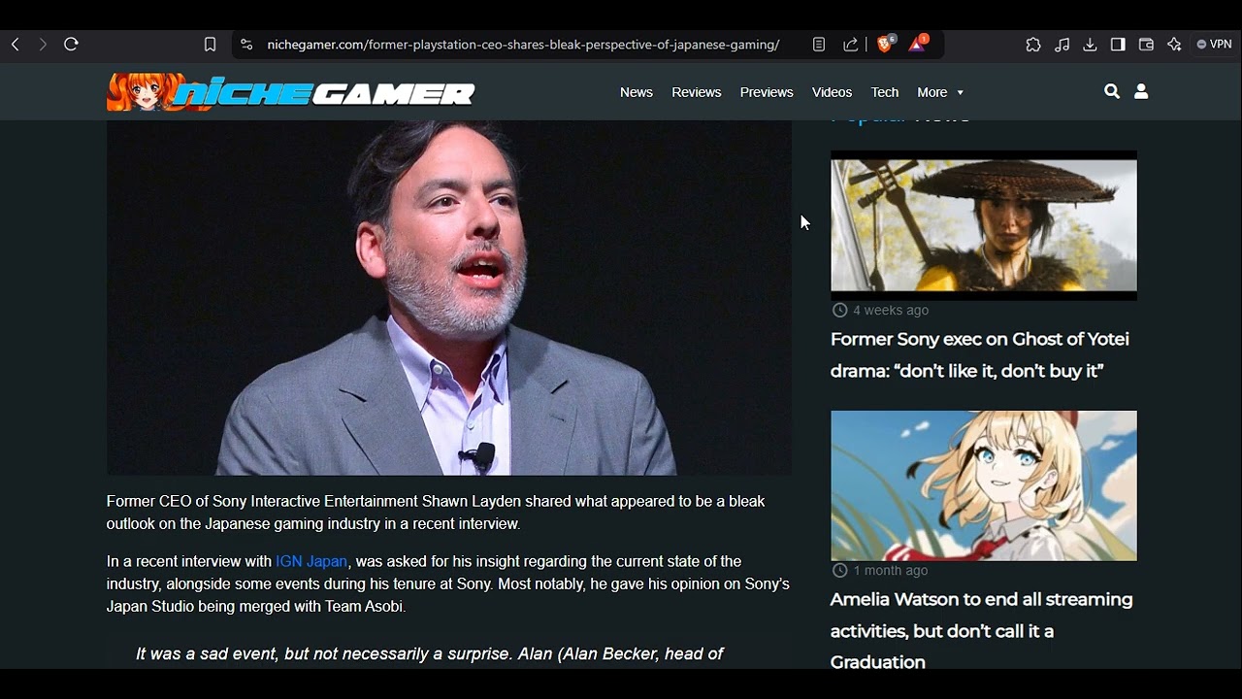This screenshot has height=699, width=1242.
Task: Follow the IGN Japan link
Action: point(311,561)
